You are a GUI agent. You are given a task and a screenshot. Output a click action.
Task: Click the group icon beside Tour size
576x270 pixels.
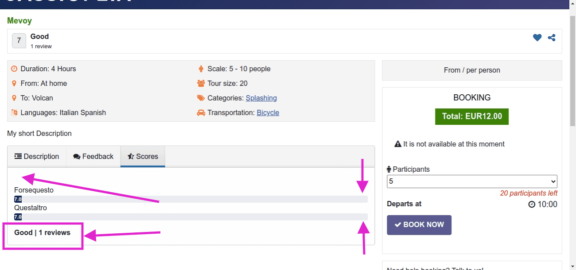[x=201, y=84]
